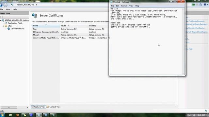Switch to the Content View tab

tap(54, 107)
